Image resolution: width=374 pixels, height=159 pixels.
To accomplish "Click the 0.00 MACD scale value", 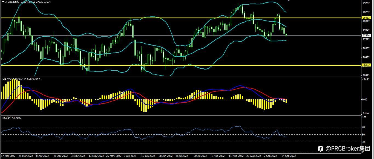I will point(365,100).
